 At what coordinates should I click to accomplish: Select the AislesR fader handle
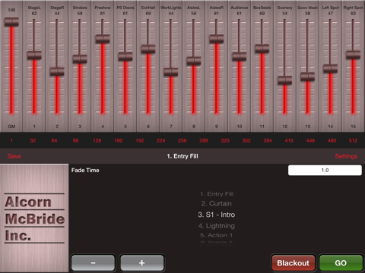217,39
